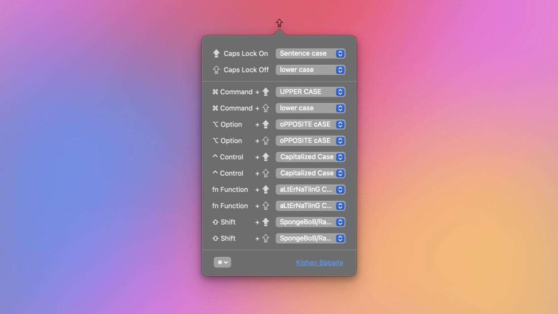Click the outlined arrow beside Caps Lock Off
The height and width of the screenshot is (314, 558).
coord(216,70)
